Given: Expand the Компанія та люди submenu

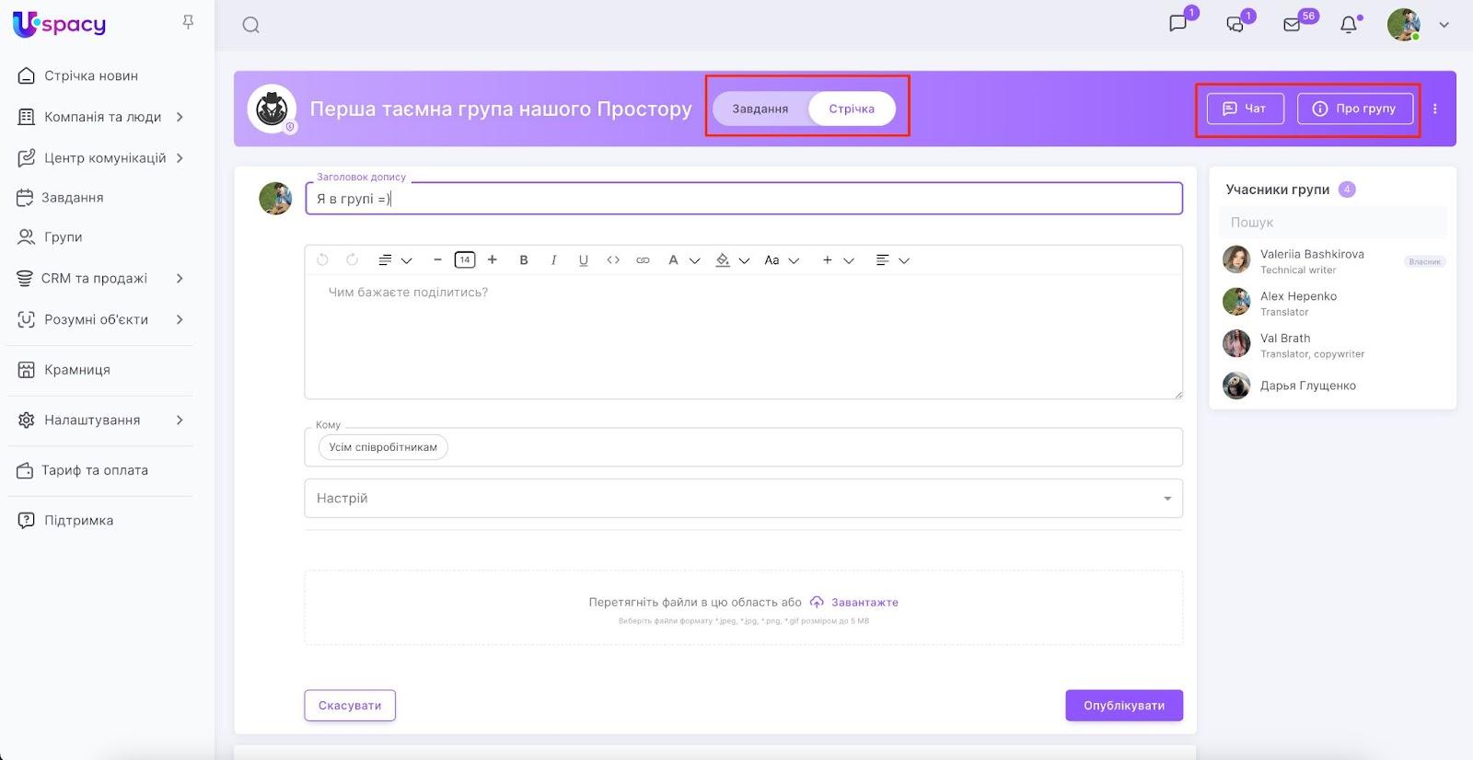Looking at the screenshot, I should pos(180,117).
